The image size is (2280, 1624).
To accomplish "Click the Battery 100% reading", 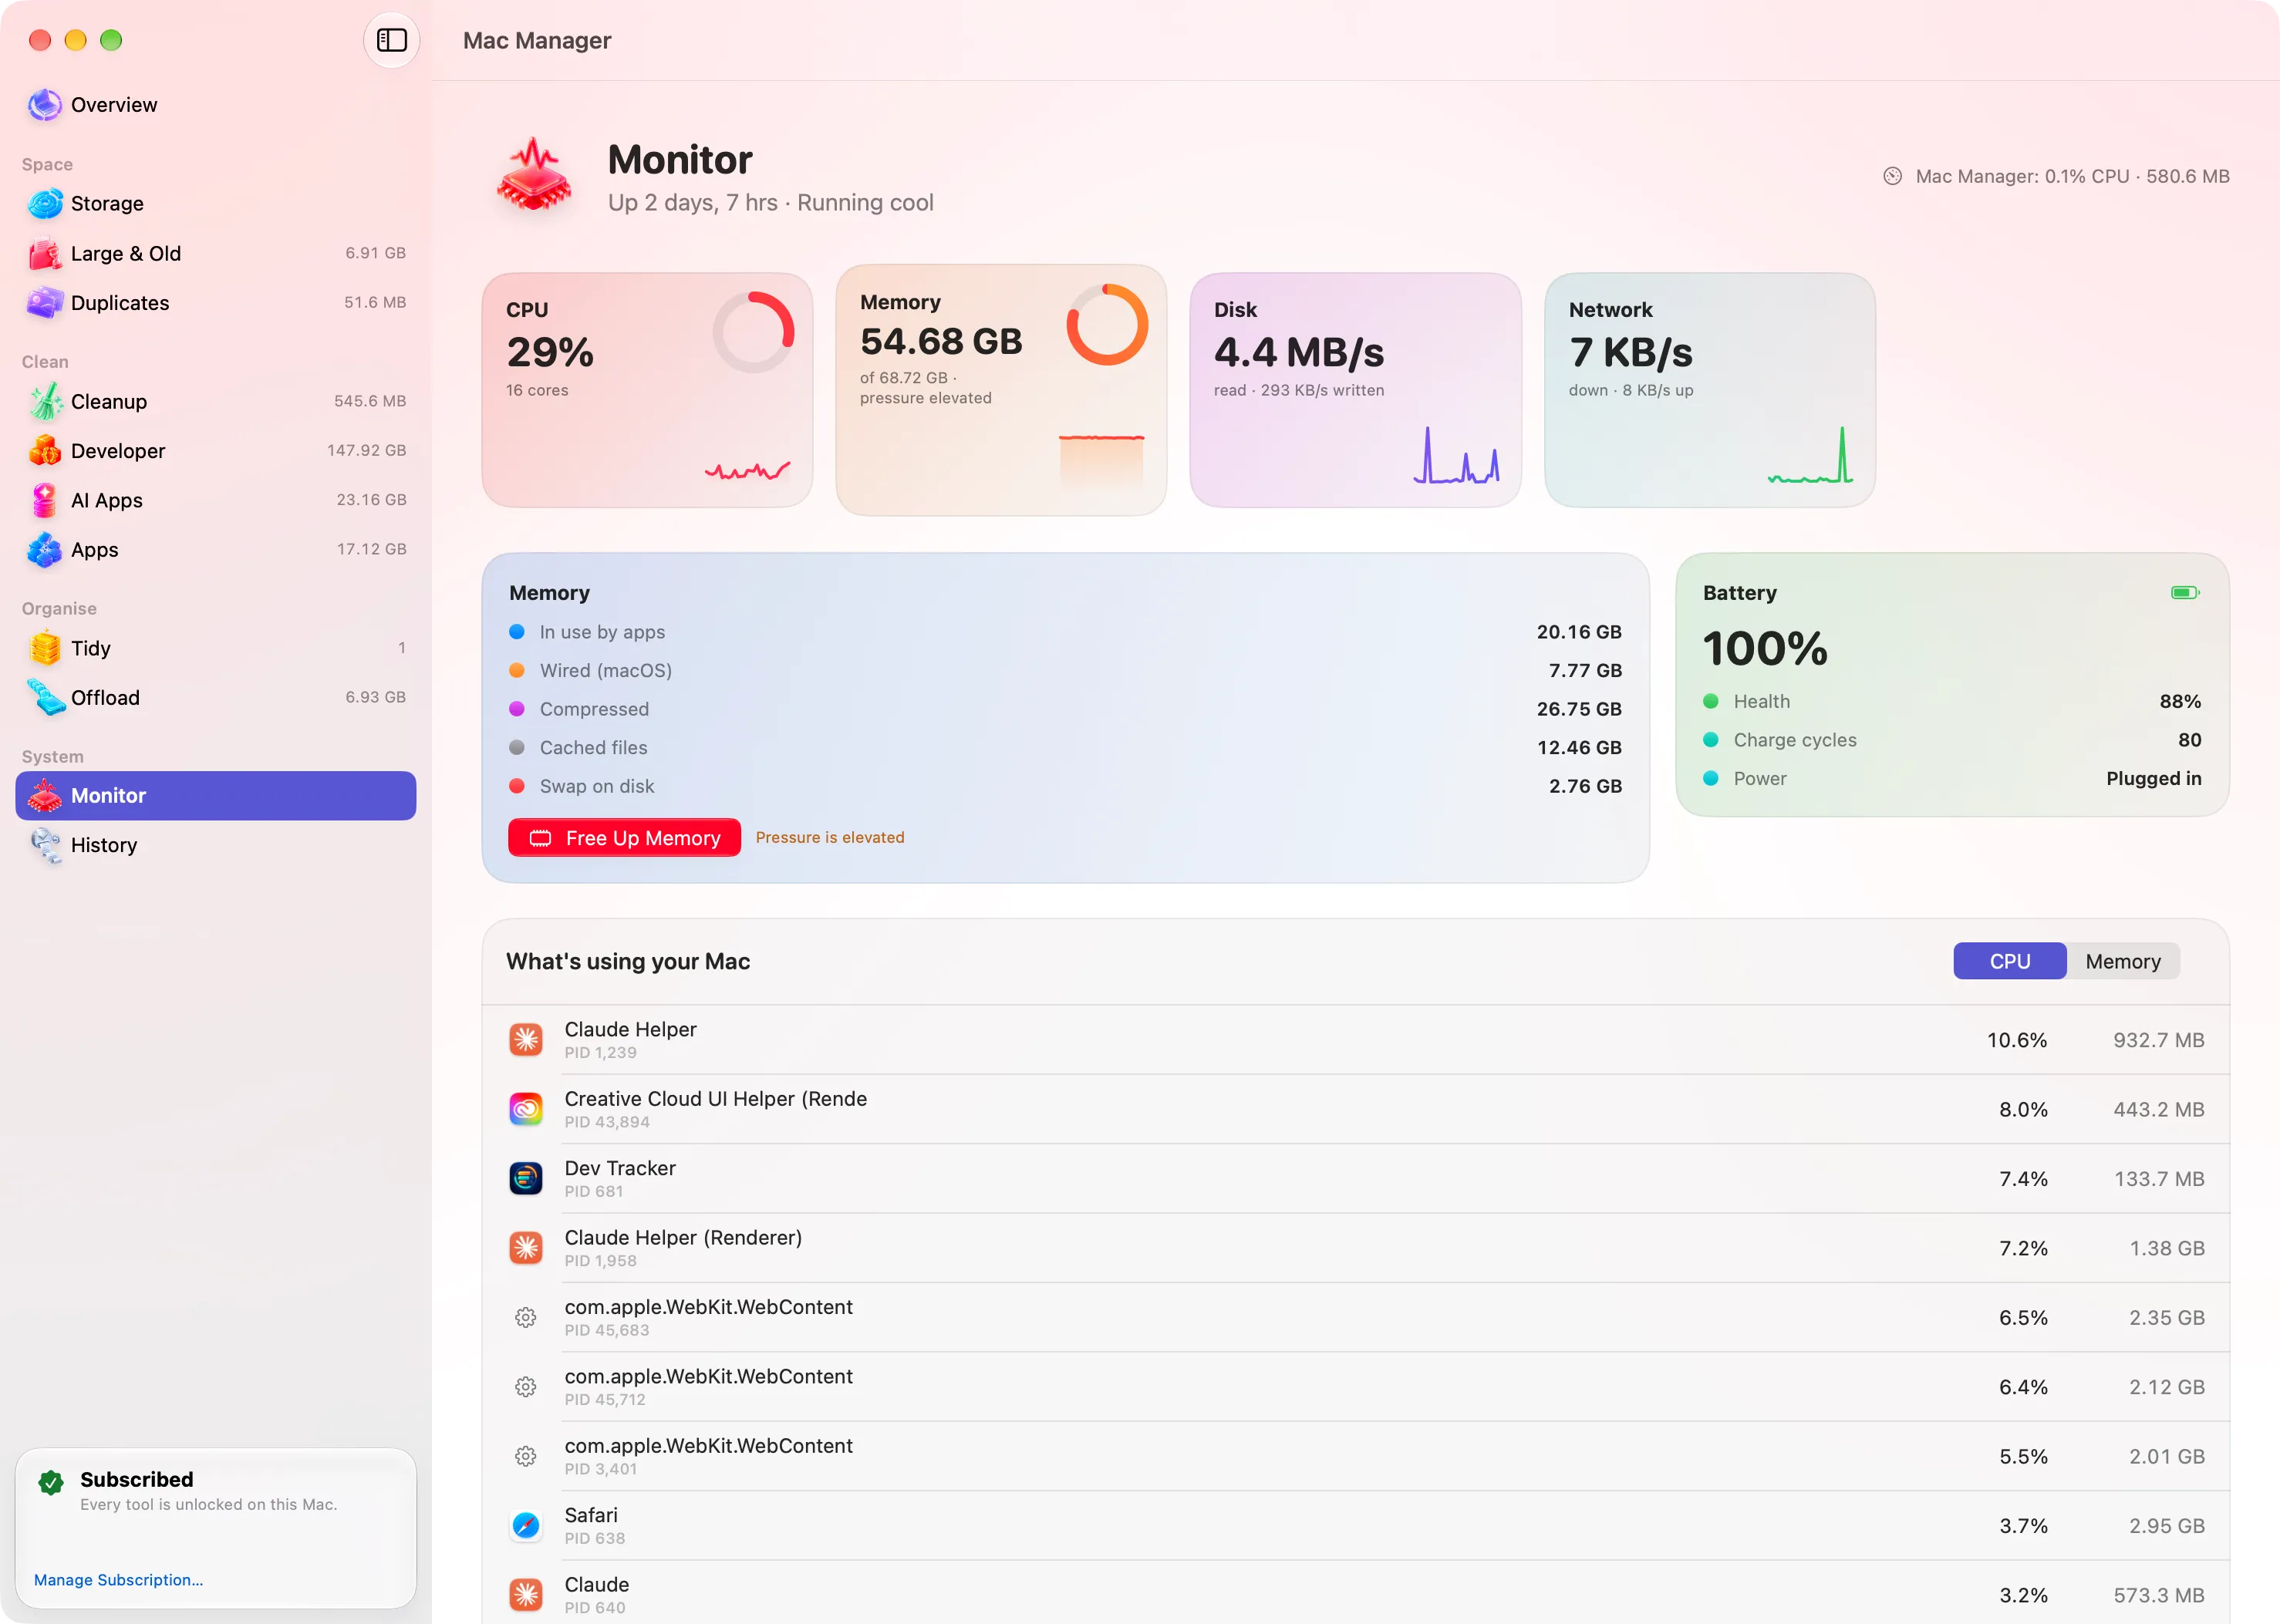I will [1765, 649].
